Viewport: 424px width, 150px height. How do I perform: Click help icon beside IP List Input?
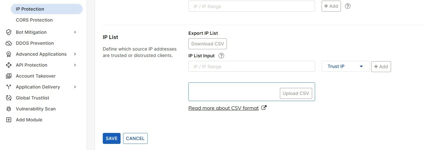[221, 56]
